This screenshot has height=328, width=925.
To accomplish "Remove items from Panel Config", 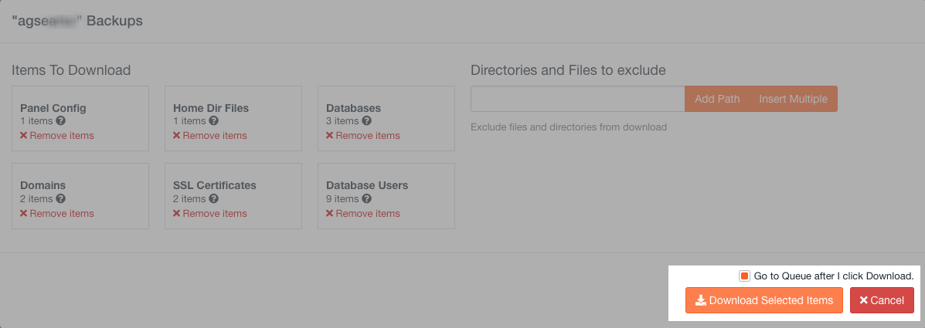I will click(x=56, y=135).
